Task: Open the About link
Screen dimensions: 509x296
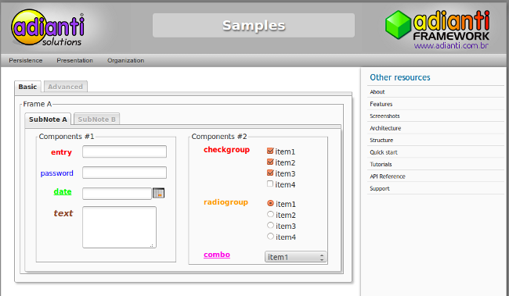Action: click(377, 92)
